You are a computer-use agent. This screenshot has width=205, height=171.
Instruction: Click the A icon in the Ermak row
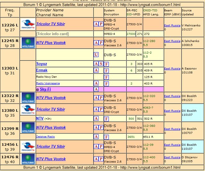pos(96,70)
